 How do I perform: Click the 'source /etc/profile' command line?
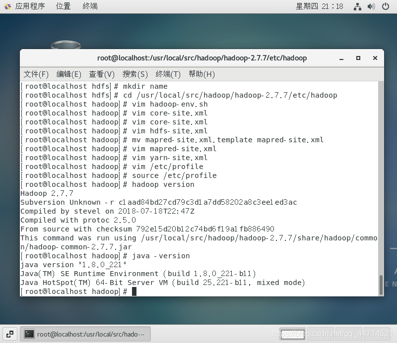pyautogui.click(x=119, y=175)
